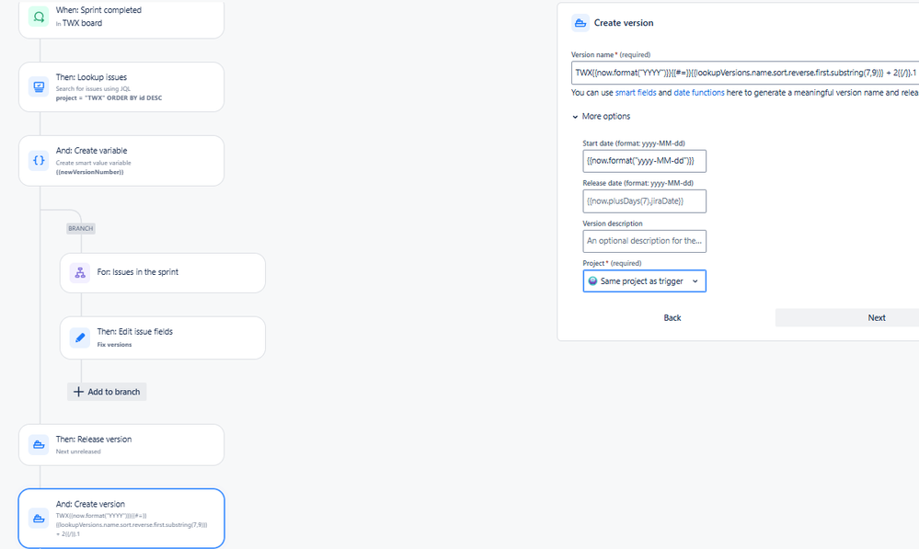Image resolution: width=919 pixels, height=549 pixels.
Task: Click the Create version panel title
Action: pos(624,23)
